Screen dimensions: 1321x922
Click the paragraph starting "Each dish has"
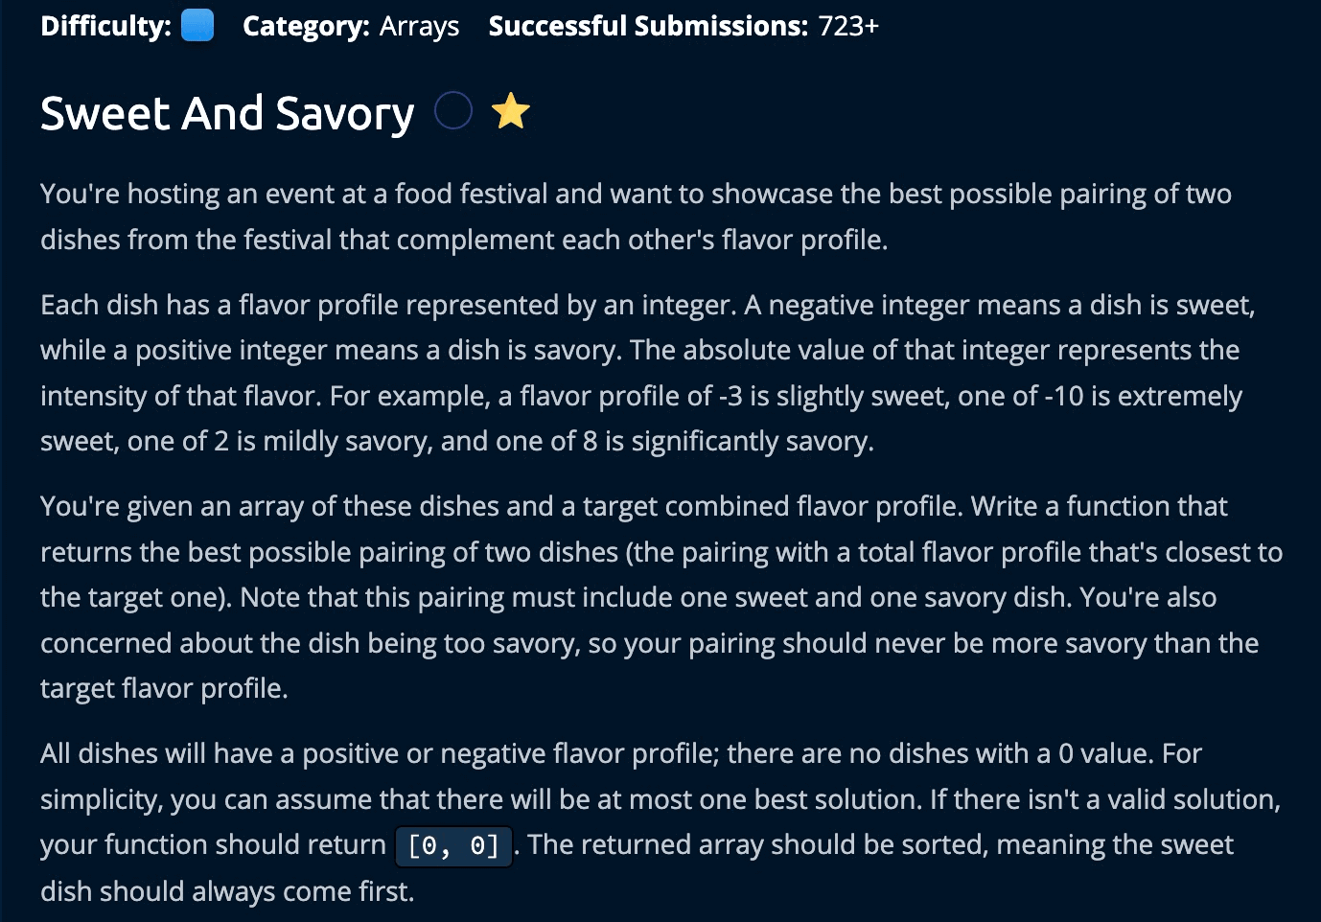pos(647,373)
